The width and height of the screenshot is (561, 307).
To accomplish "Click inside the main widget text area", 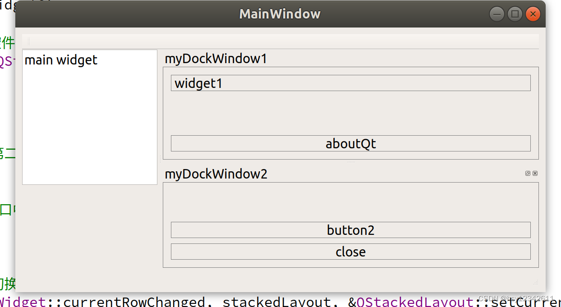I will pyautogui.click(x=89, y=122).
